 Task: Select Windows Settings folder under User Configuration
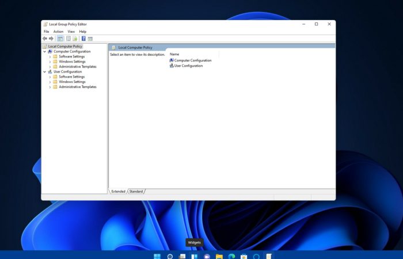click(72, 82)
